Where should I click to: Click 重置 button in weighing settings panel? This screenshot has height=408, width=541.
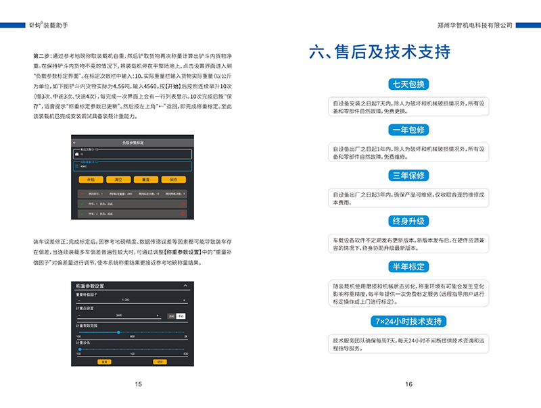(105, 361)
